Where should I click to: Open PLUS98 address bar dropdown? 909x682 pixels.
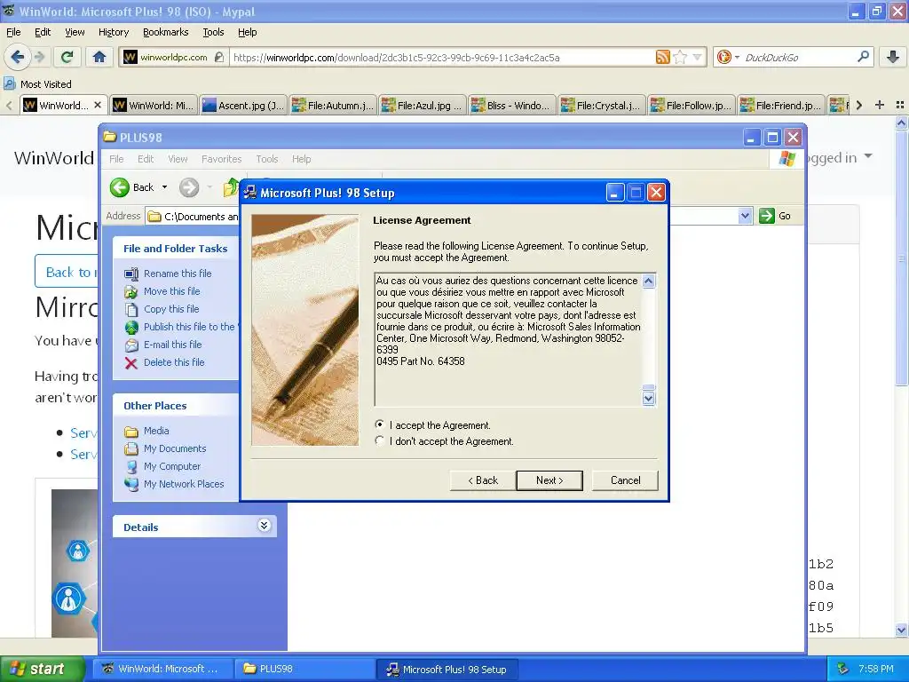(745, 216)
